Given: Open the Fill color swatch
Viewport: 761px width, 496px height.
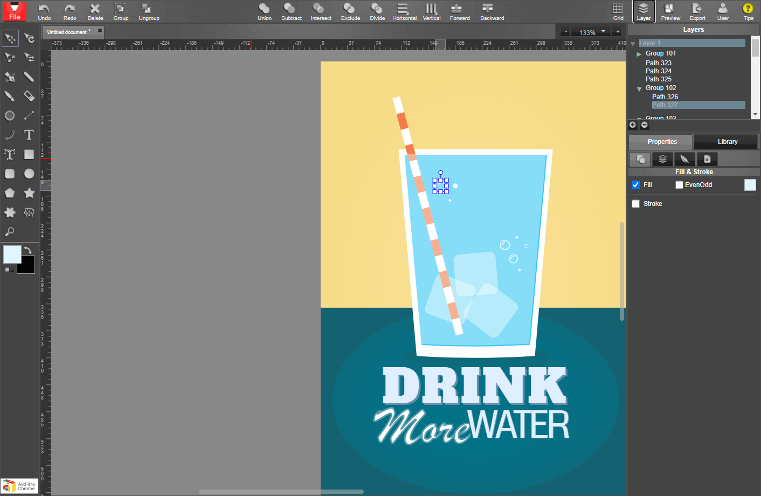Looking at the screenshot, I should click(750, 185).
